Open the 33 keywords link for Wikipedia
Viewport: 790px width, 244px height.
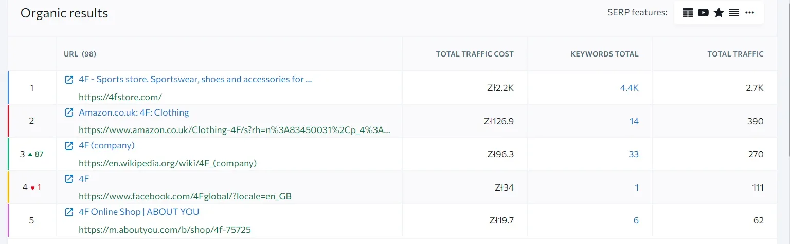[634, 154]
